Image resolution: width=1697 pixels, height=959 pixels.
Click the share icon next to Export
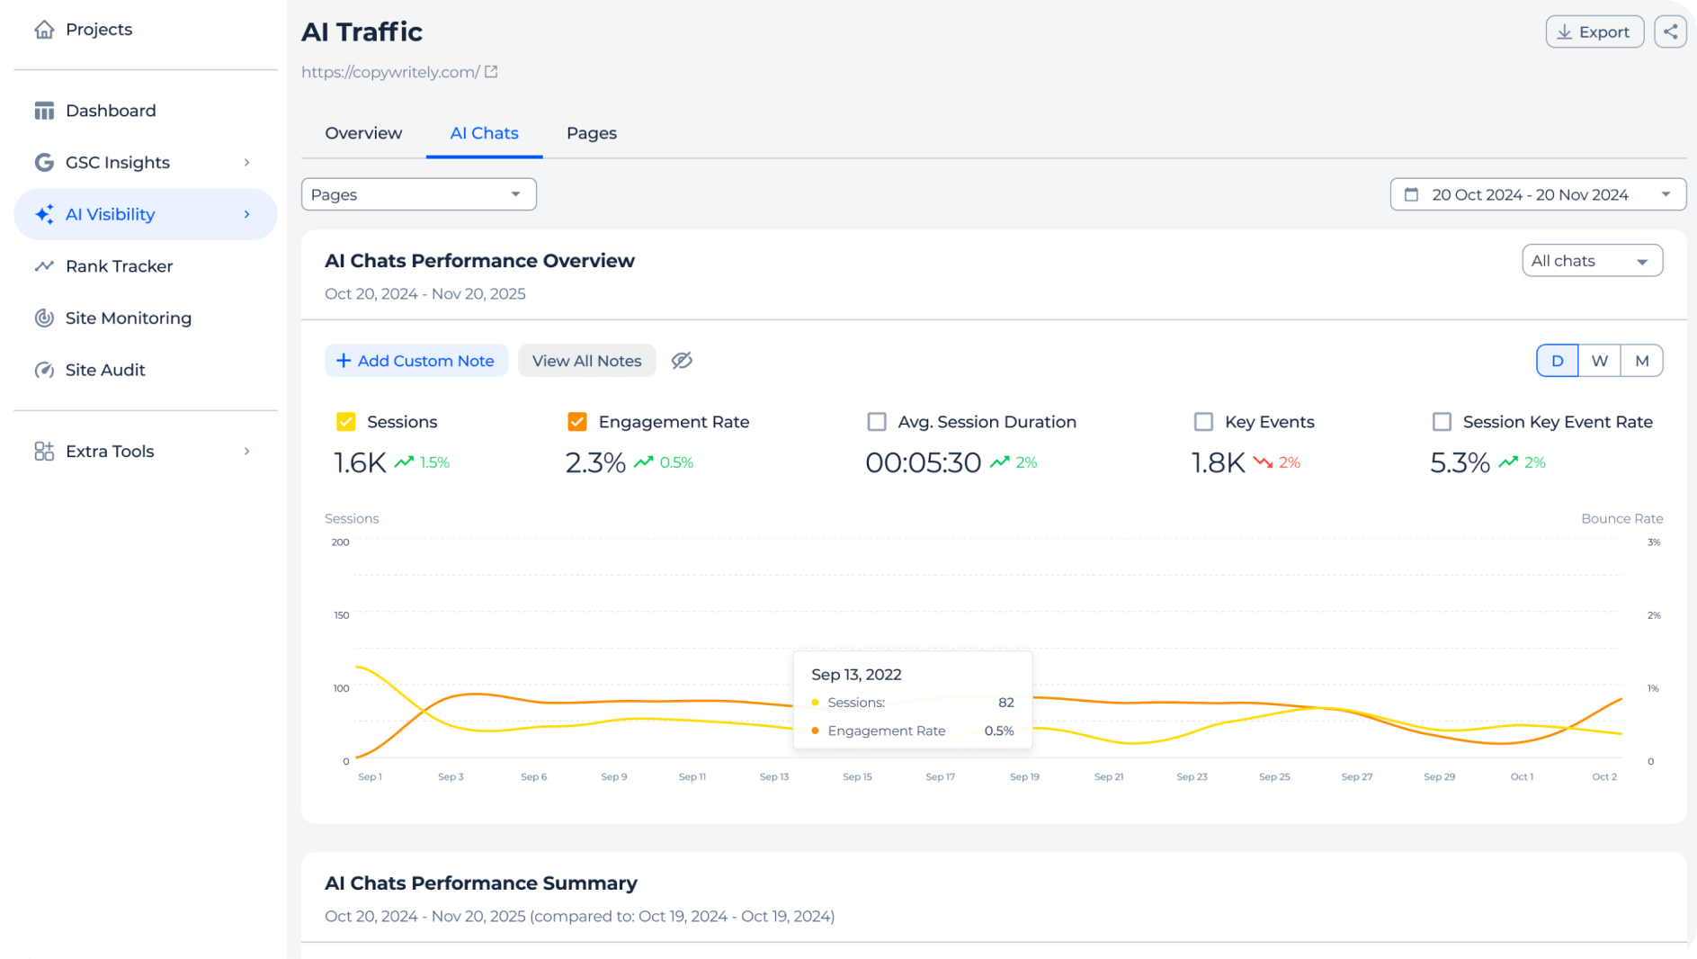[x=1670, y=31]
